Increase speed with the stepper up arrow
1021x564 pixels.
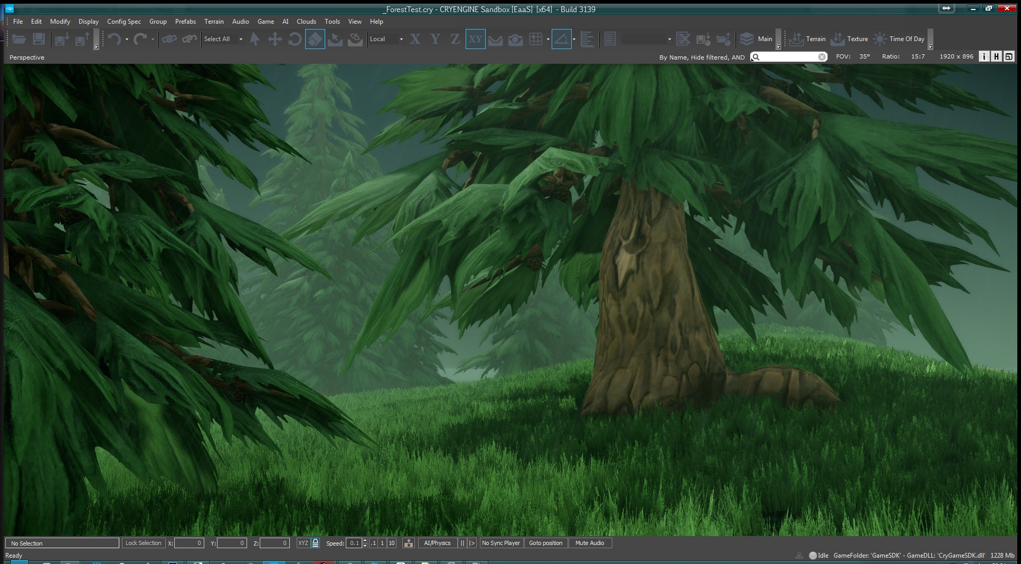pyautogui.click(x=365, y=540)
